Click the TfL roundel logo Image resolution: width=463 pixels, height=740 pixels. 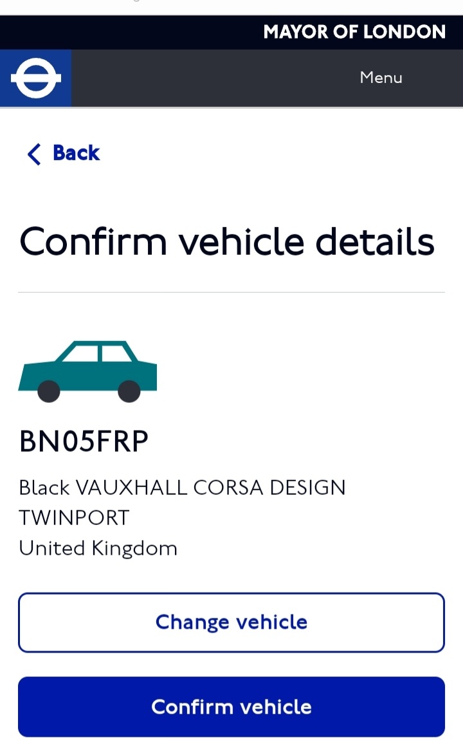tap(35, 78)
